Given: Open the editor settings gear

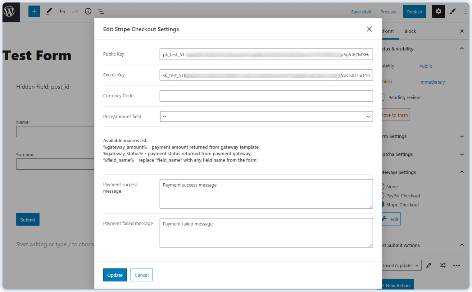Looking at the screenshot, I should 438,11.
